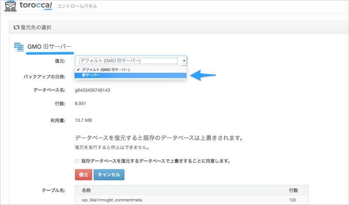Click the torocca! cart logo icon
The image size is (349, 205).
click(x=10, y=6)
